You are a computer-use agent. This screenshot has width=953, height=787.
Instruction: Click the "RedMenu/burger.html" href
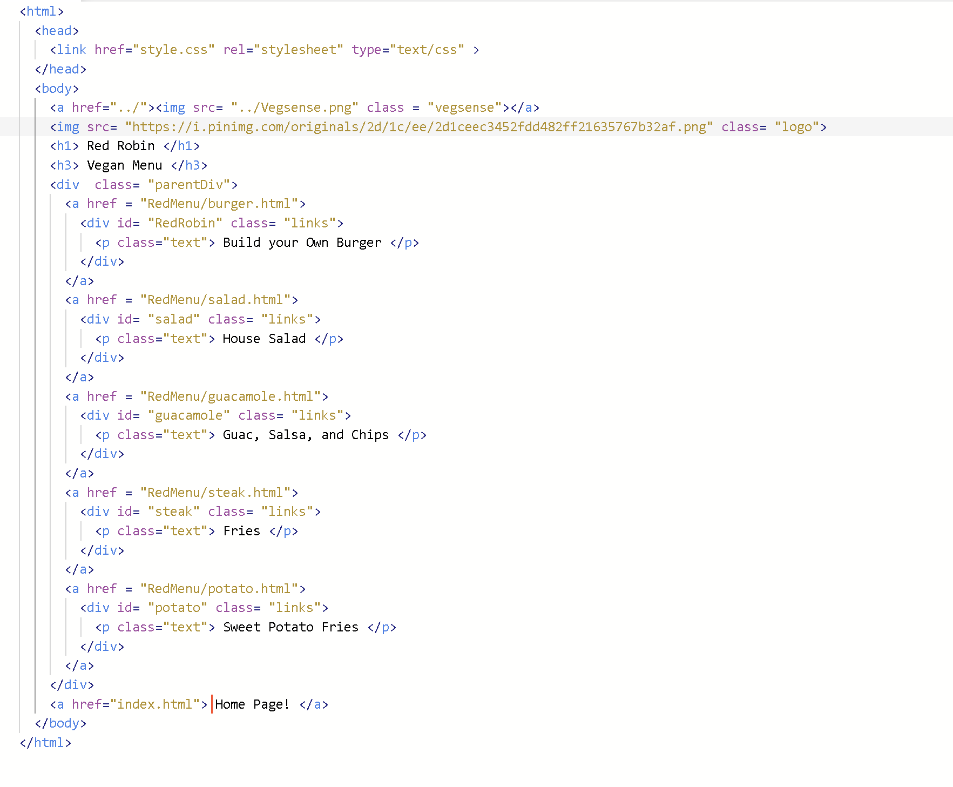point(219,204)
